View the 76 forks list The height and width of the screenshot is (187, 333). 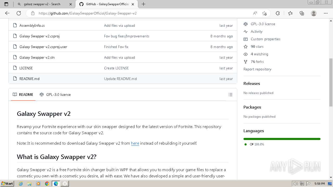point(257,62)
